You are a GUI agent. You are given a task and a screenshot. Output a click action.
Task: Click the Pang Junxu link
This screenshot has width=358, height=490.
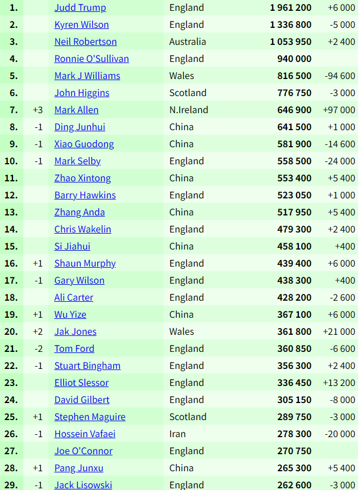[x=78, y=468]
